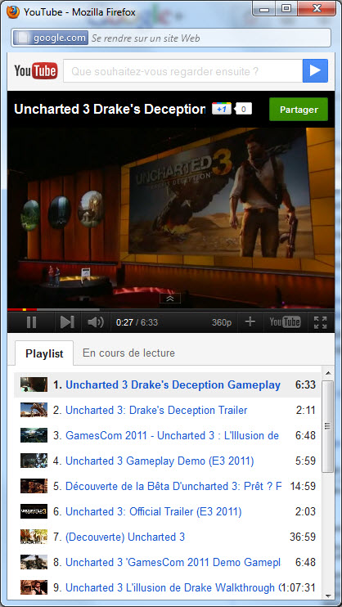The image size is (342, 607).
Task: Open the YouTube logo in the player bar
Action: pos(285,322)
